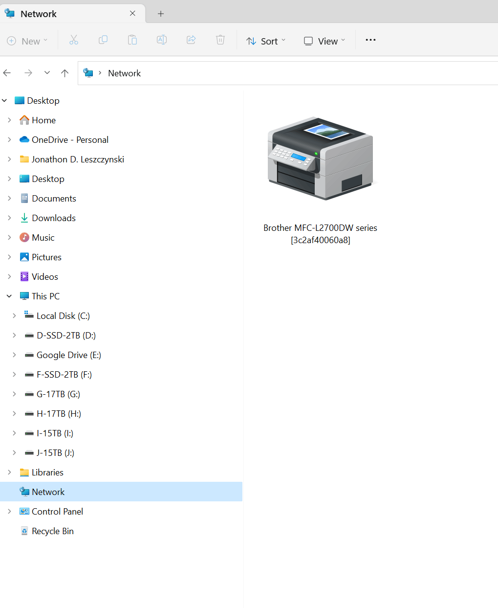The image size is (498, 608).
Task: Expand the Desktop subfolder node under Jonathon
Action: coord(9,179)
